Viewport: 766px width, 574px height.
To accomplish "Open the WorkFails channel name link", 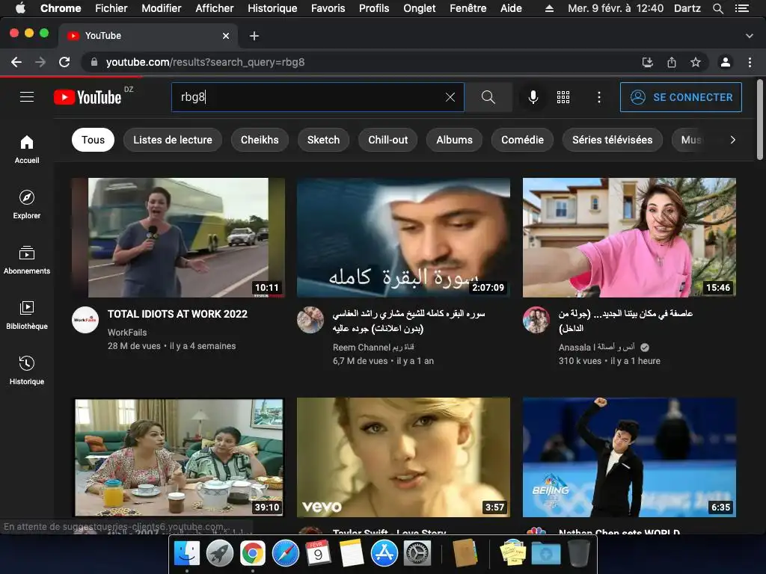I will [x=127, y=333].
